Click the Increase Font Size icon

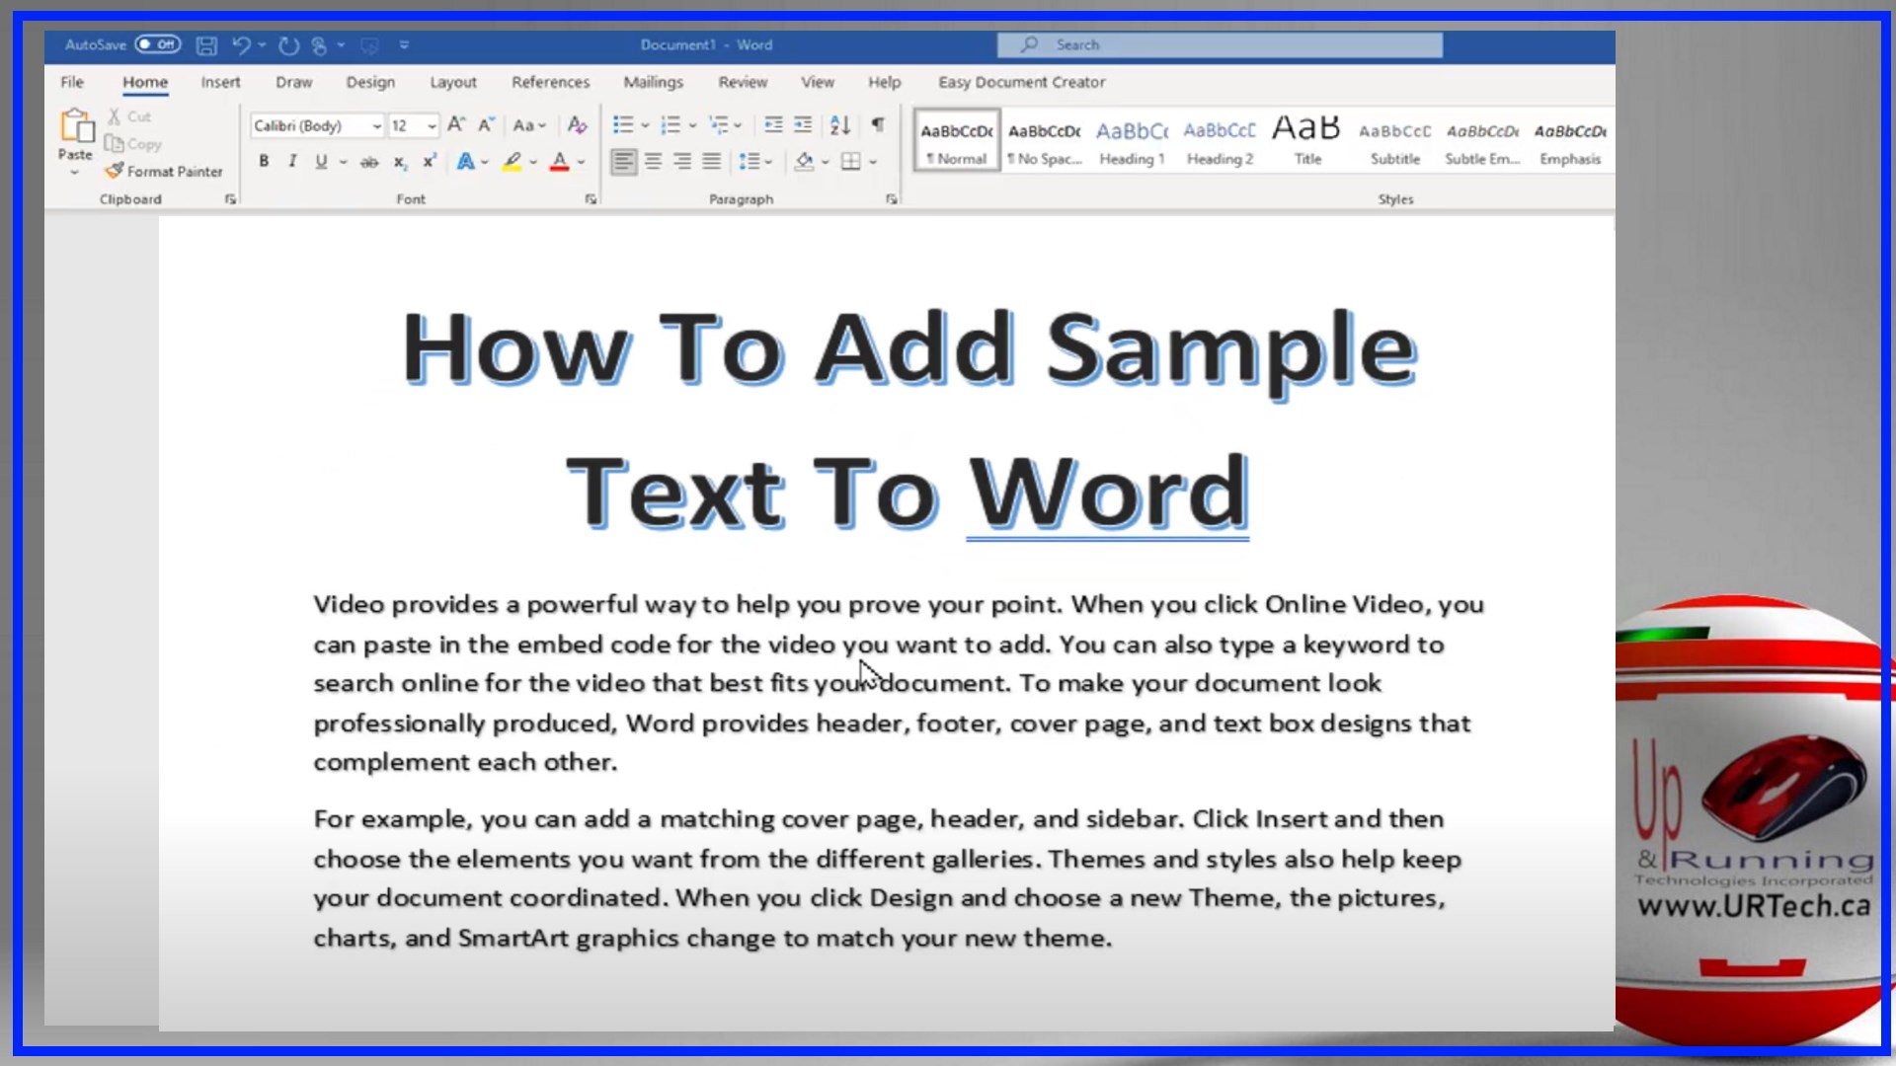click(x=456, y=124)
